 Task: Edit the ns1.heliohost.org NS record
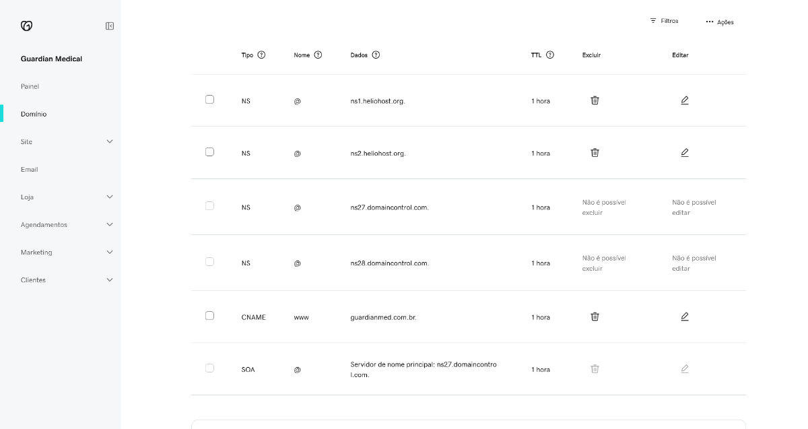point(684,100)
